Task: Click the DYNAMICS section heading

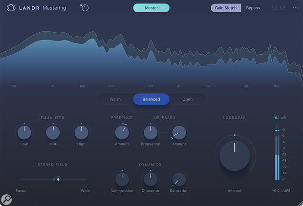Action: click(x=150, y=165)
